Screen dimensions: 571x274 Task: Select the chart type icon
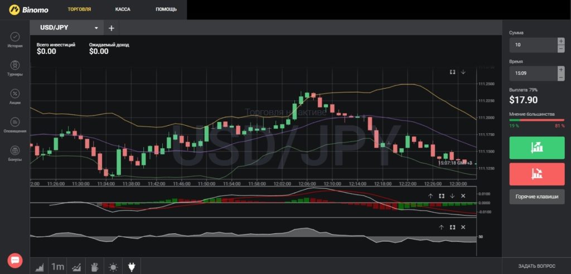coord(40,267)
